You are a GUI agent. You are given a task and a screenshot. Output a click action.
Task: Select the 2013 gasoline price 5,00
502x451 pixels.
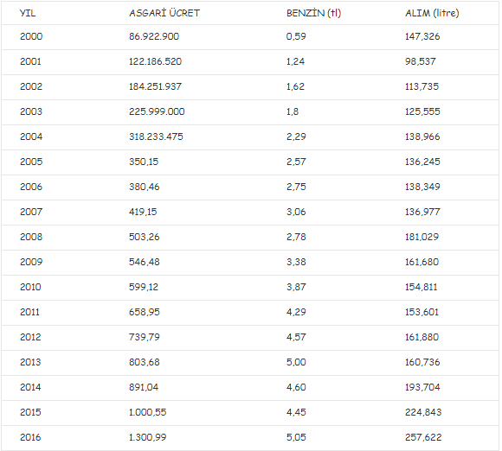coord(296,362)
